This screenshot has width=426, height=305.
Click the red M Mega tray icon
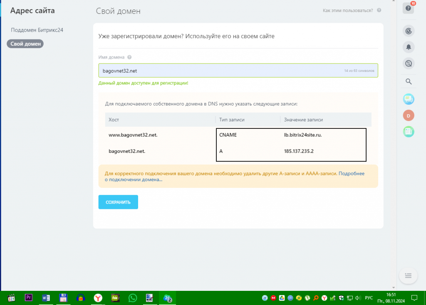[273, 298]
